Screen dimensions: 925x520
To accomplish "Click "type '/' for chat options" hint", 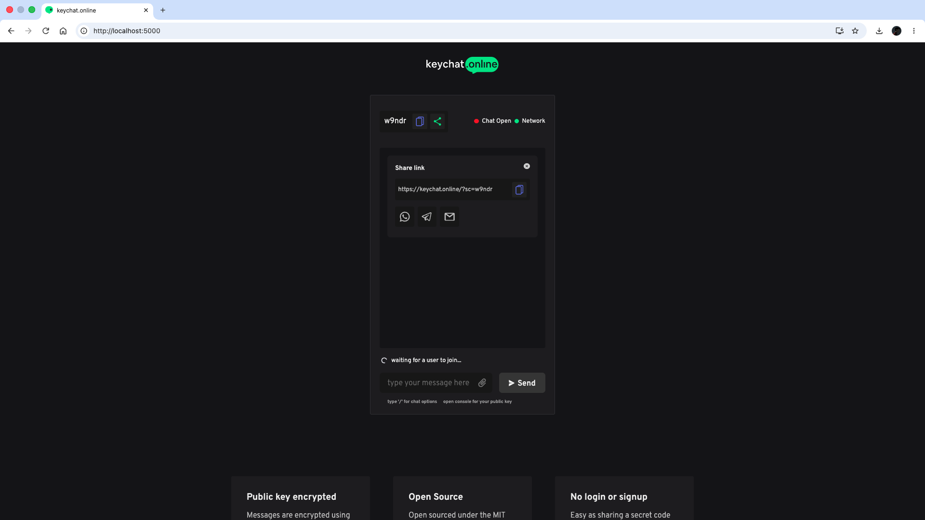I will (412, 402).
